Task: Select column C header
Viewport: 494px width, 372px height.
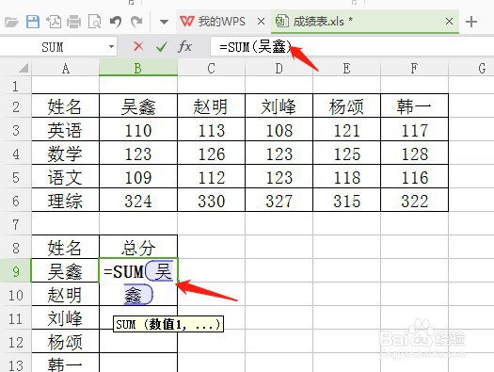Action: tap(212, 68)
